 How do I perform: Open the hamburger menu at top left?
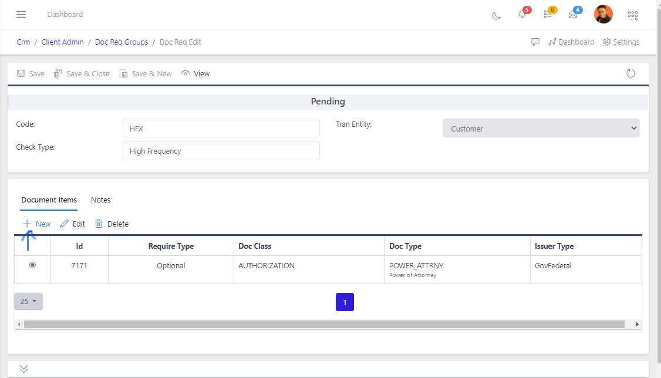[x=21, y=15]
